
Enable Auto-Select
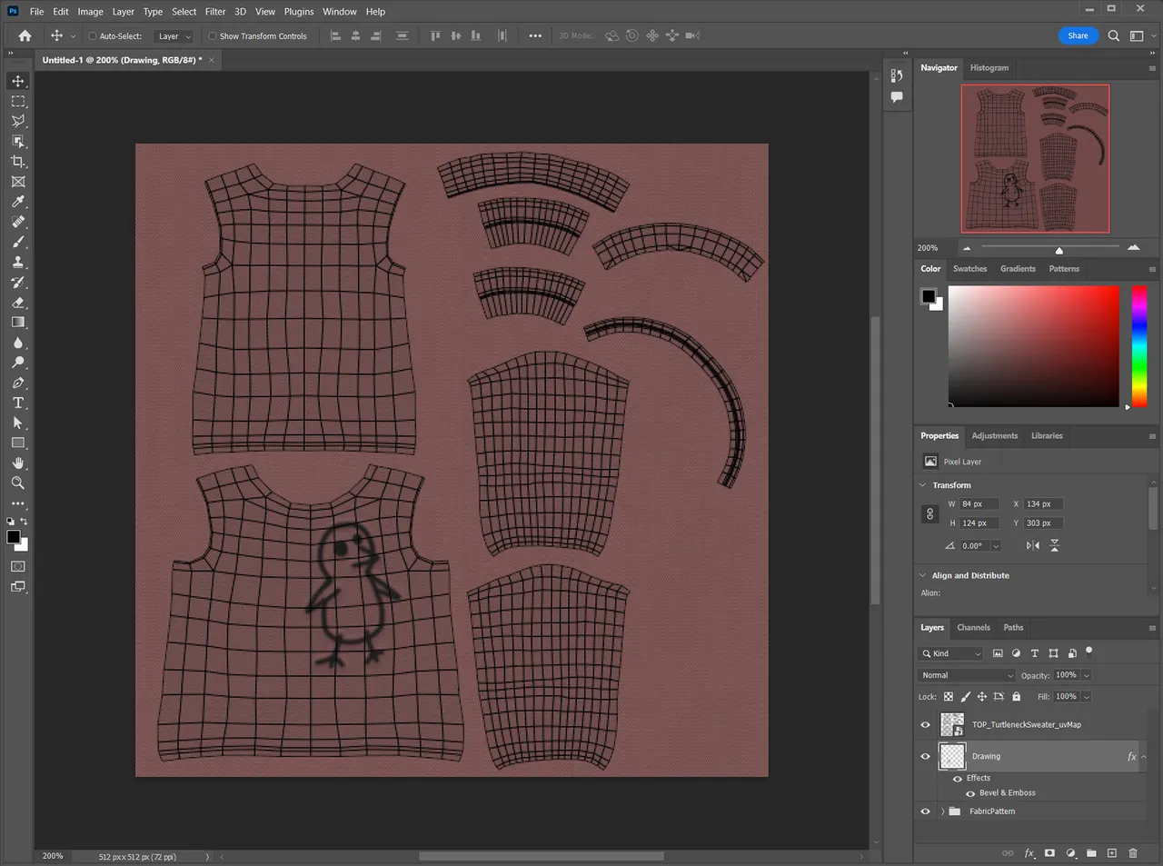coord(93,35)
